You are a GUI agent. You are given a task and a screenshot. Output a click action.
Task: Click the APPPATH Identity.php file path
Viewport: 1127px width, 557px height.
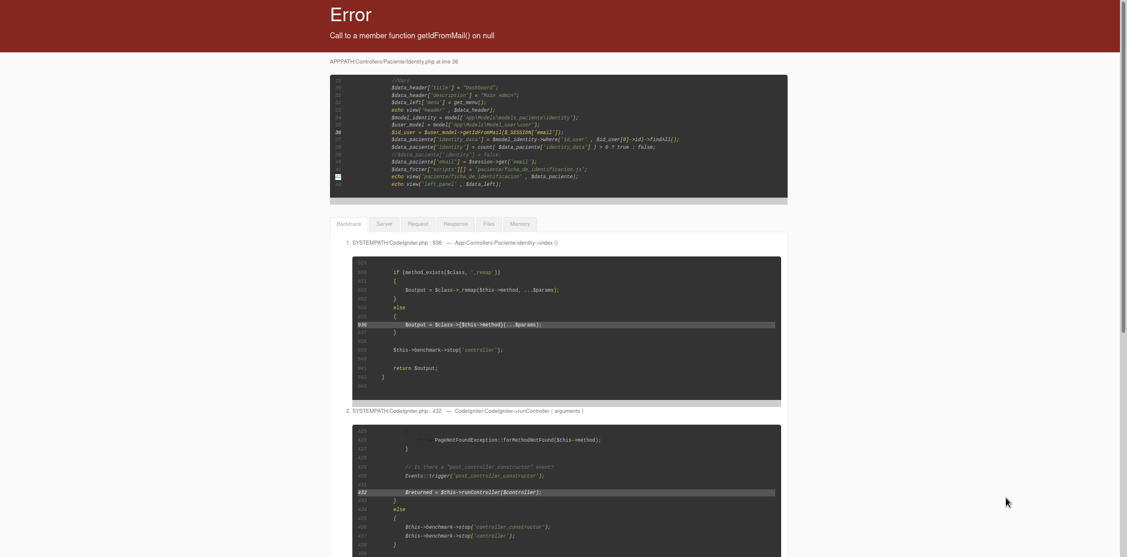tap(394, 62)
